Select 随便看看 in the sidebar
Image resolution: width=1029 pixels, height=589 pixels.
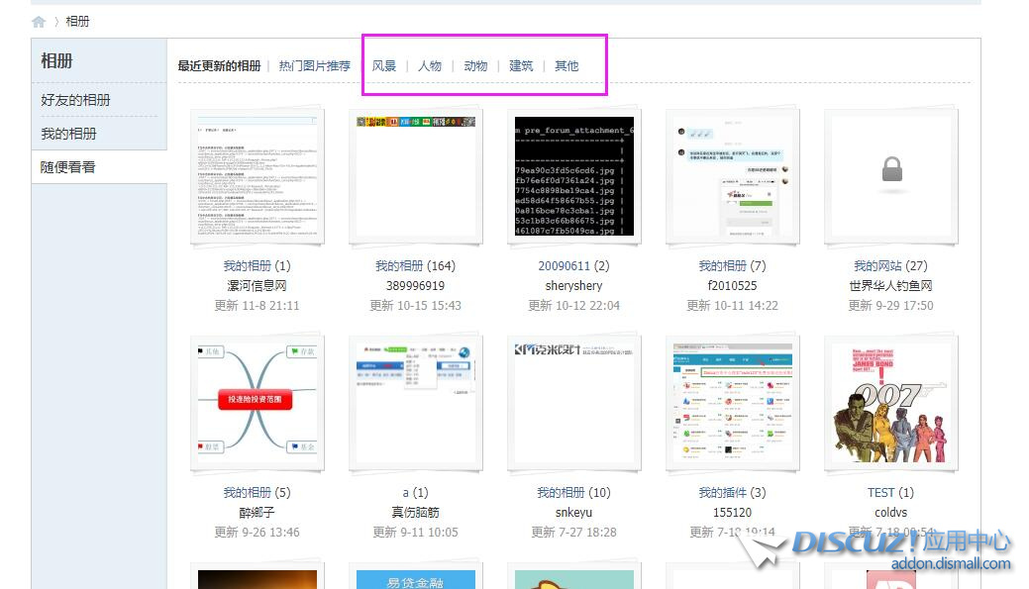tap(68, 167)
